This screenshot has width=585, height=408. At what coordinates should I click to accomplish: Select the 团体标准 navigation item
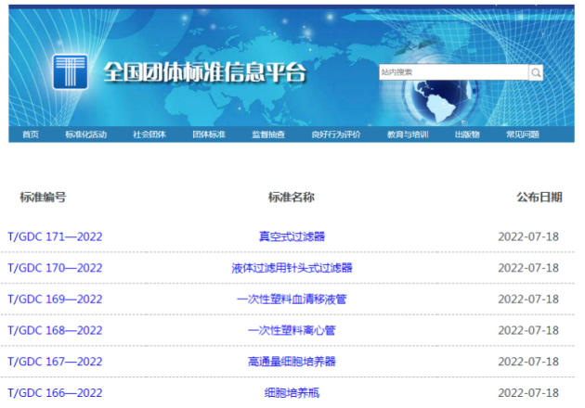pyautogui.click(x=209, y=134)
